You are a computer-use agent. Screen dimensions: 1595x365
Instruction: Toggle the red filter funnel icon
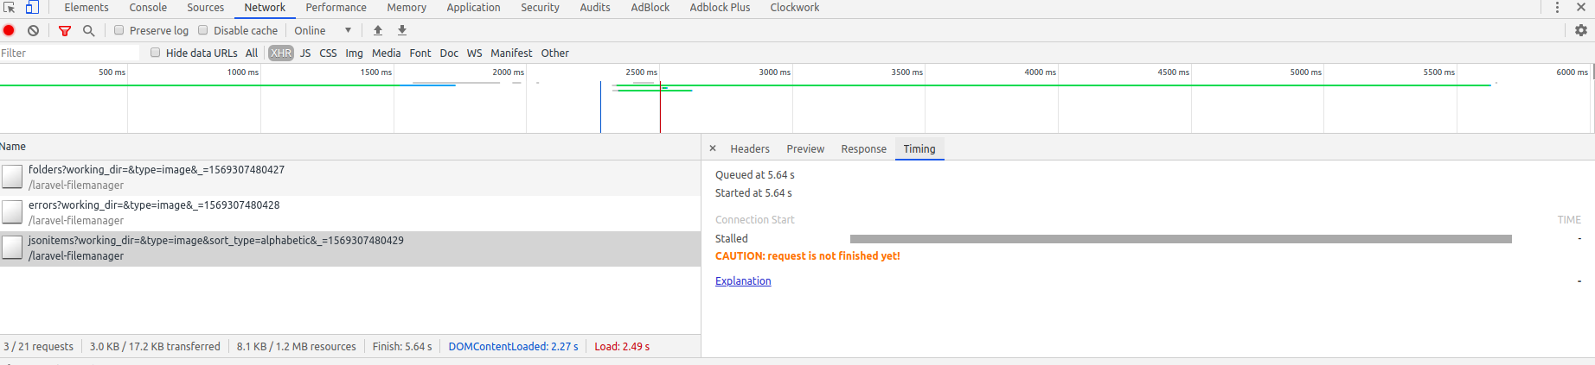tap(65, 30)
